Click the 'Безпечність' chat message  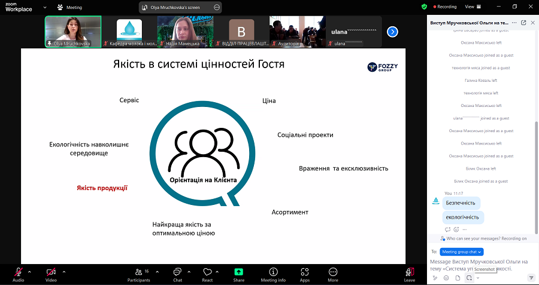[461, 203]
